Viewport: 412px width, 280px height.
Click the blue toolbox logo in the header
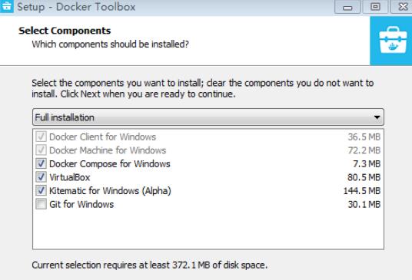(x=393, y=41)
